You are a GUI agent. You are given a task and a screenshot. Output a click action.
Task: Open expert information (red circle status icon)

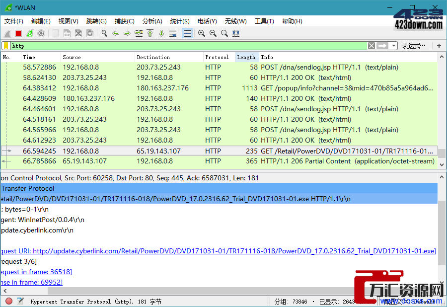point(9,301)
